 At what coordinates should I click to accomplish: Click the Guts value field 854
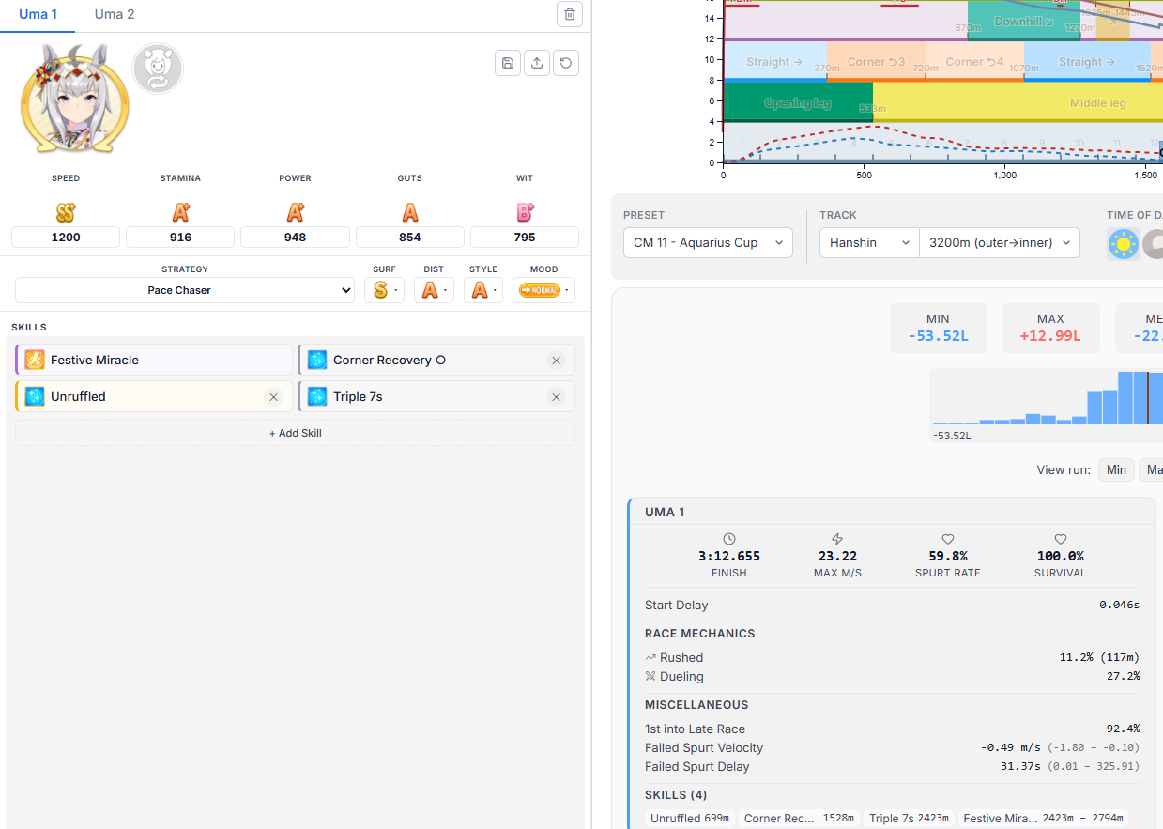click(x=410, y=238)
